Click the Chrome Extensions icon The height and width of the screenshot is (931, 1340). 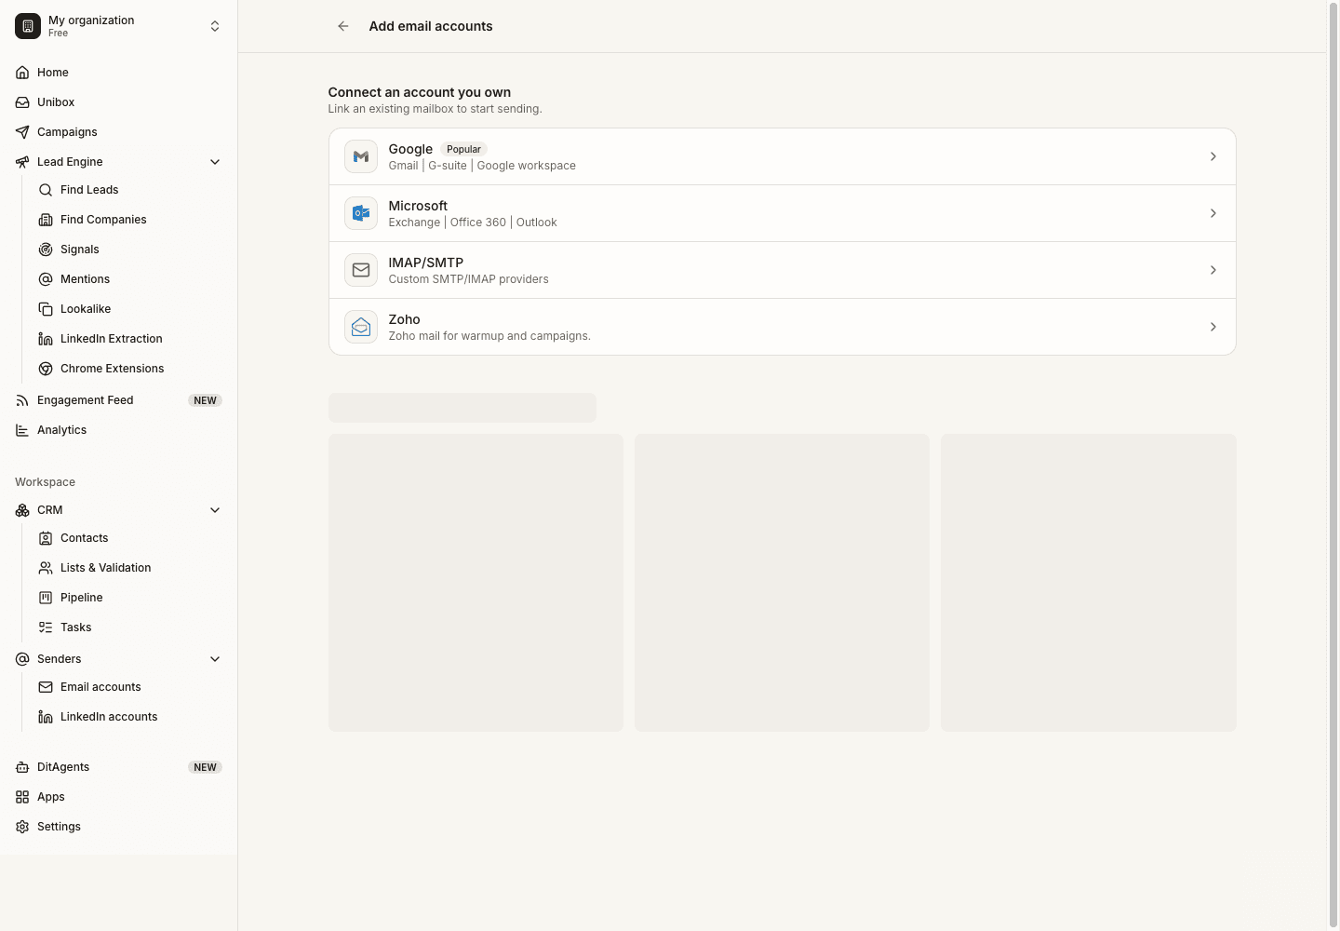pyautogui.click(x=46, y=369)
